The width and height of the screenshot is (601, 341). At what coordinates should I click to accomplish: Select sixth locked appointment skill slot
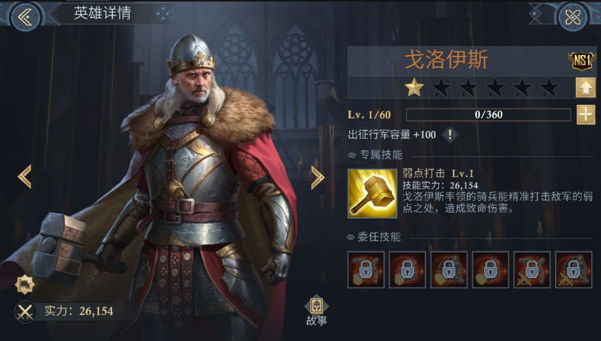click(573, 270)
